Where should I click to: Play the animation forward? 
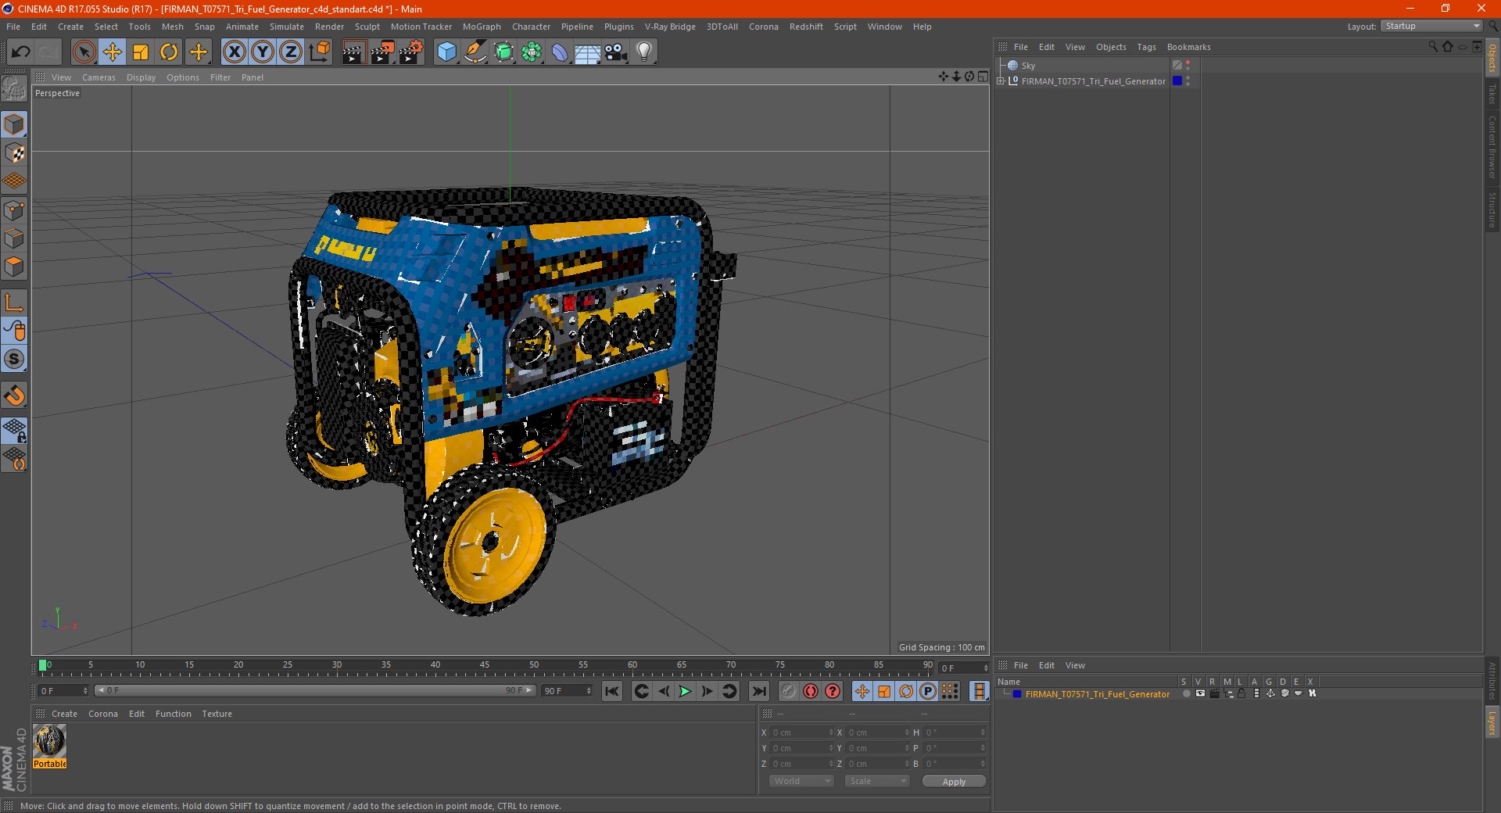point(685,691)
